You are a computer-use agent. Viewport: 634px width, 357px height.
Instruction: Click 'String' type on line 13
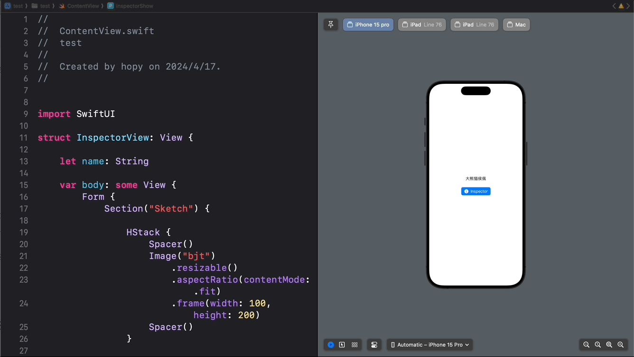click(132, 161)
